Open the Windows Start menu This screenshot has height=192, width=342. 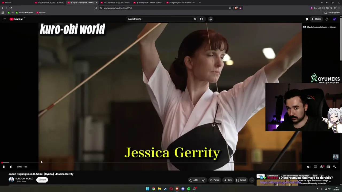(147, 189)
